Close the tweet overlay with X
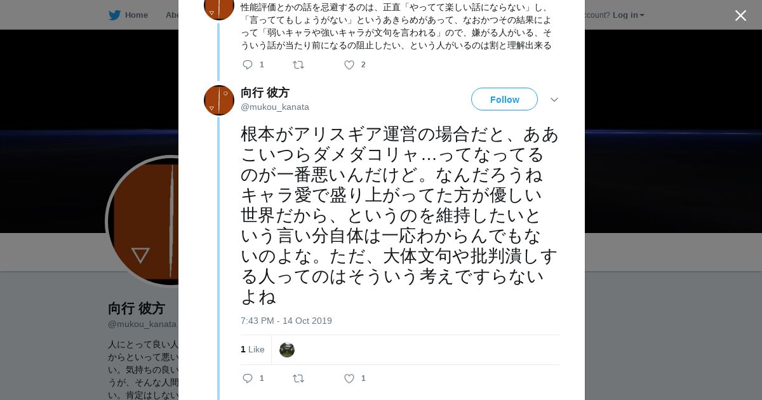The height and width of the screenshot is (400, 762). (740, 16)
